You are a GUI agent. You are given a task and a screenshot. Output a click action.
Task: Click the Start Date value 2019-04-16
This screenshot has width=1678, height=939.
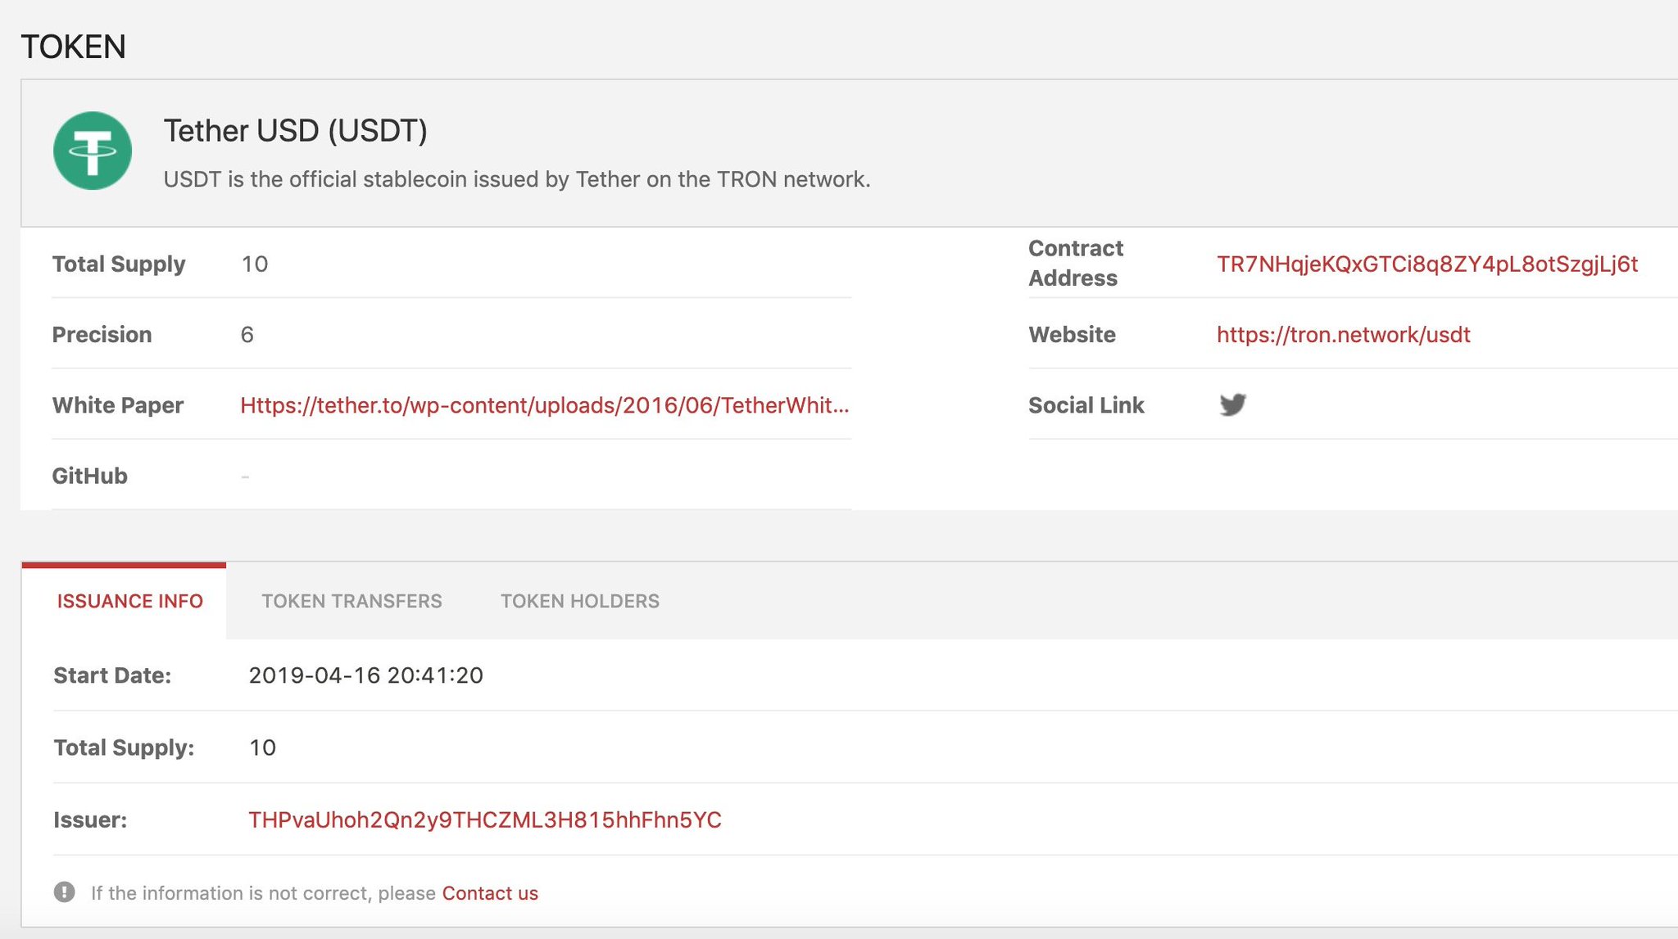(365, 675)
